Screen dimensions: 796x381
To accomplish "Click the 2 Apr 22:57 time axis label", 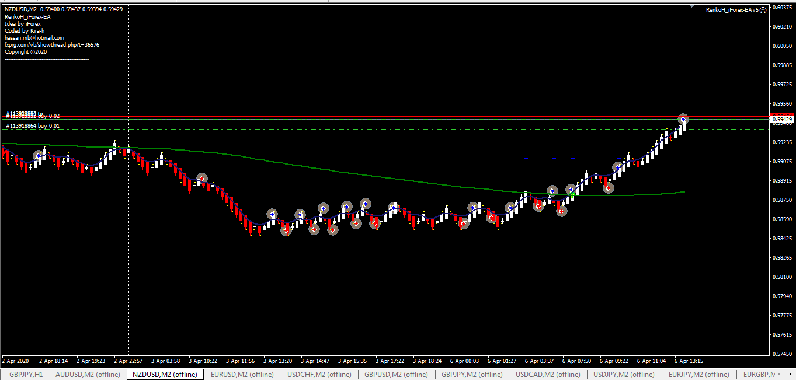I will point(128,361).
